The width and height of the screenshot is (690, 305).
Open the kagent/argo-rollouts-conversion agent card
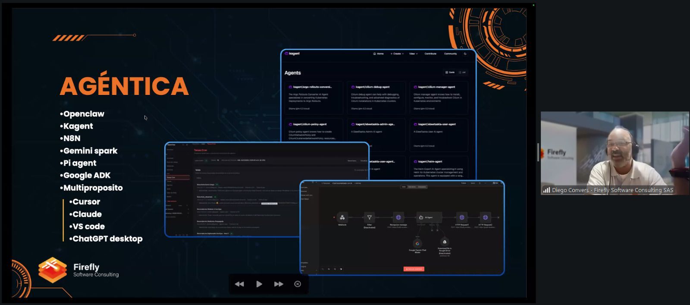(314, 97)
